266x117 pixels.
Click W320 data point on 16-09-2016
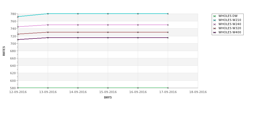(x=138, y=32)
